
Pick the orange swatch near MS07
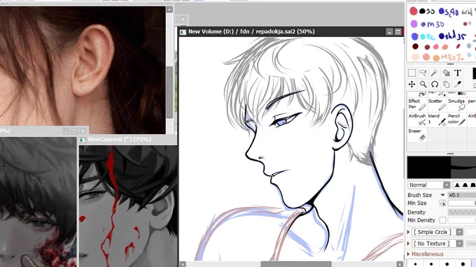(436, 57)
